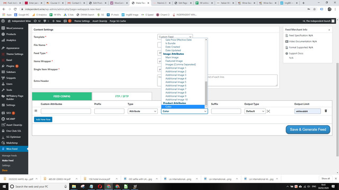Switch to the FTP / SFTP tab
Image resolution: width=339 pixels, height=190 pixels.
122,96
